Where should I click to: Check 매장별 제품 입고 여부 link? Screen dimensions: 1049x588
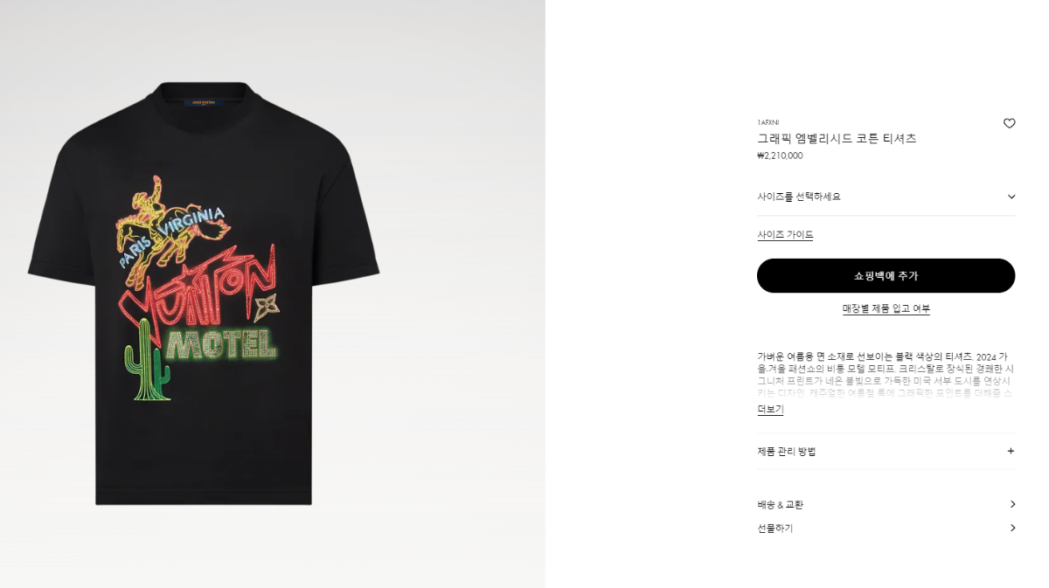point(886,308)
